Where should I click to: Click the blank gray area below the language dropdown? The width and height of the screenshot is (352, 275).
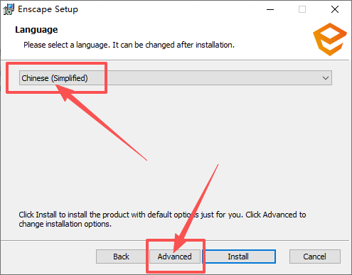[x=176, y=147]
